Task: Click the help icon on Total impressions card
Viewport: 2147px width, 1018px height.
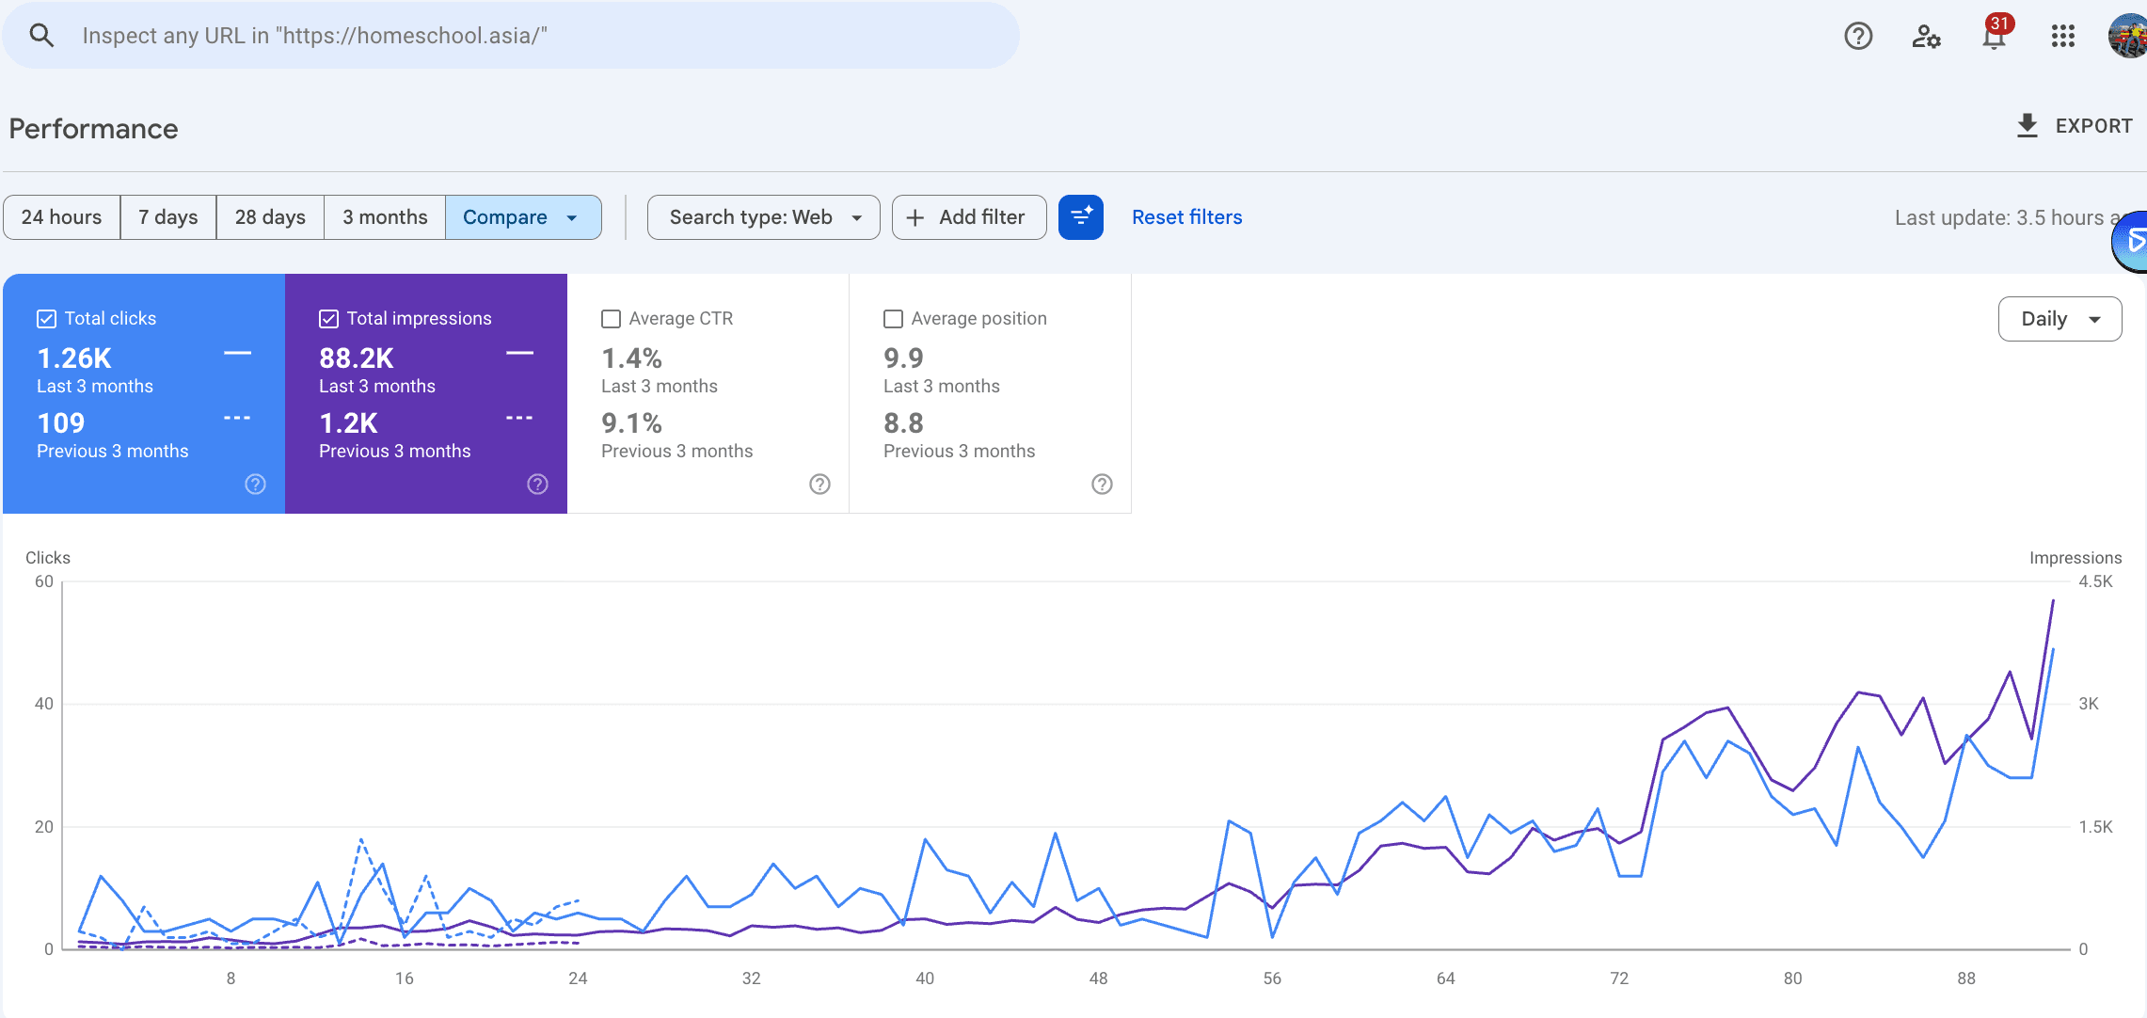Action: coord(537,484)
